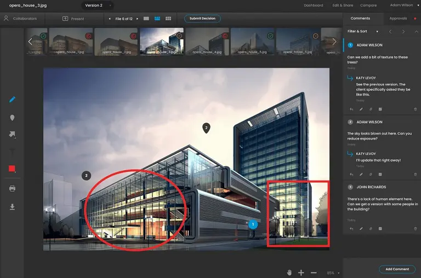The image size is (421, 278).
Task: Open the Dashboard menu item
Action: point(314,5)
